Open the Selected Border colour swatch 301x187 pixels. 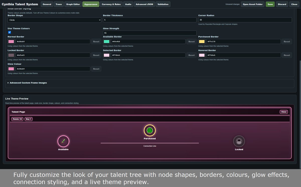(x=107, y=55)
